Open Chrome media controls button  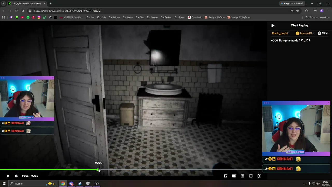pos(315,11)
